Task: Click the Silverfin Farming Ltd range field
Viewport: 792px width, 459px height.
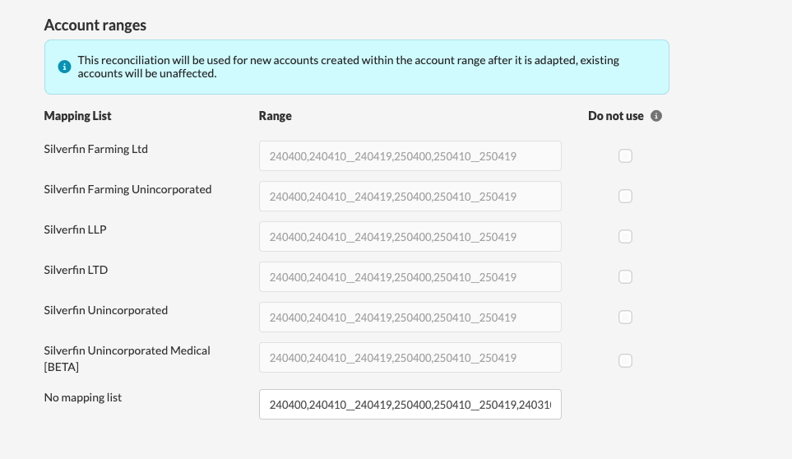Action: (410, 155)
